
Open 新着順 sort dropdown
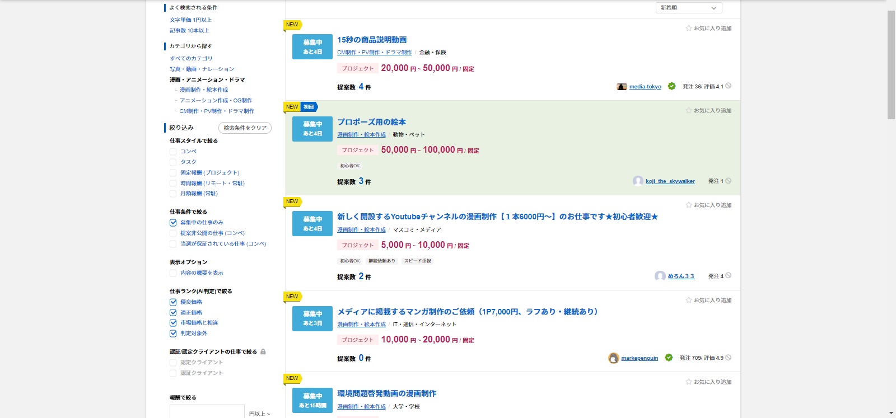[x=689, y=8]
